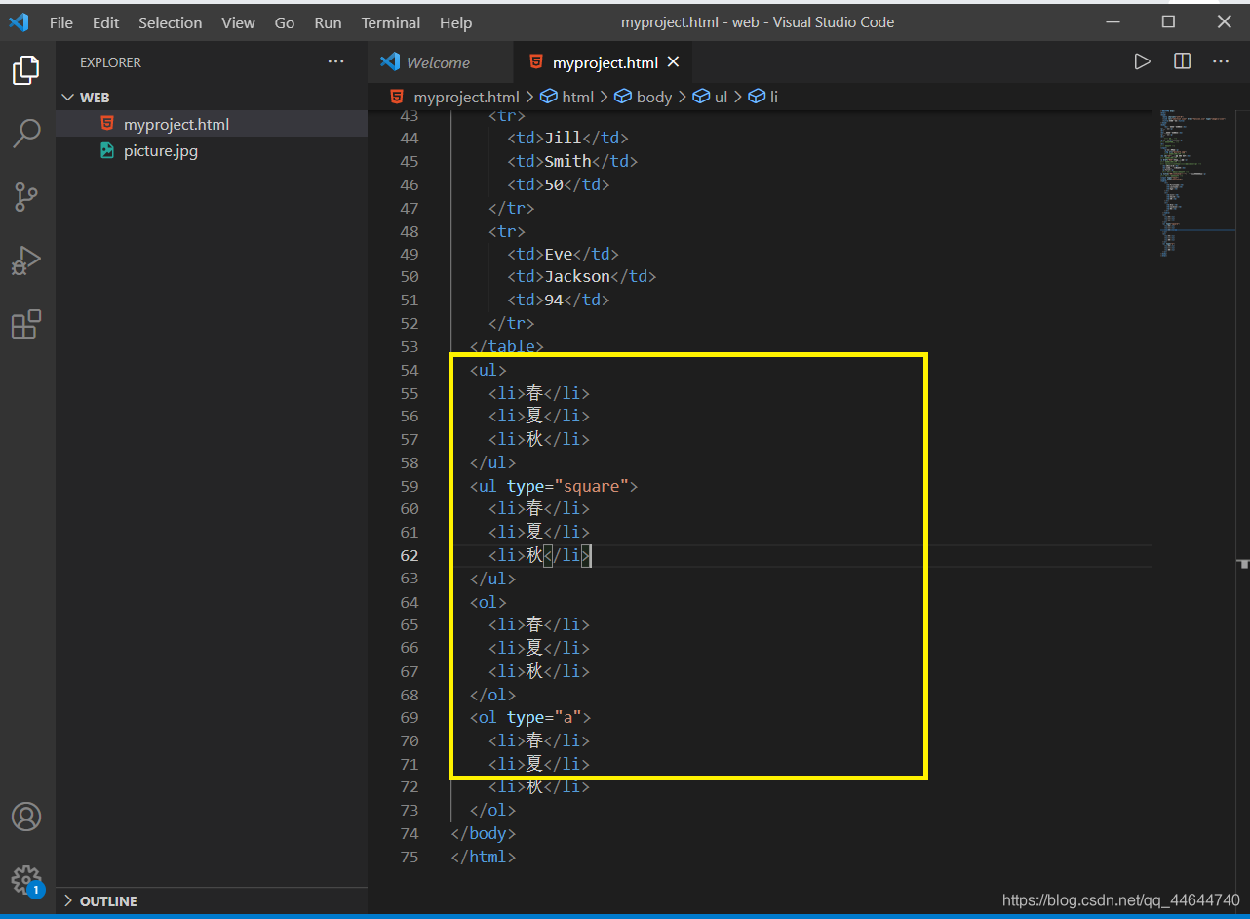Click the 94 value on line 51

point(554,300)
